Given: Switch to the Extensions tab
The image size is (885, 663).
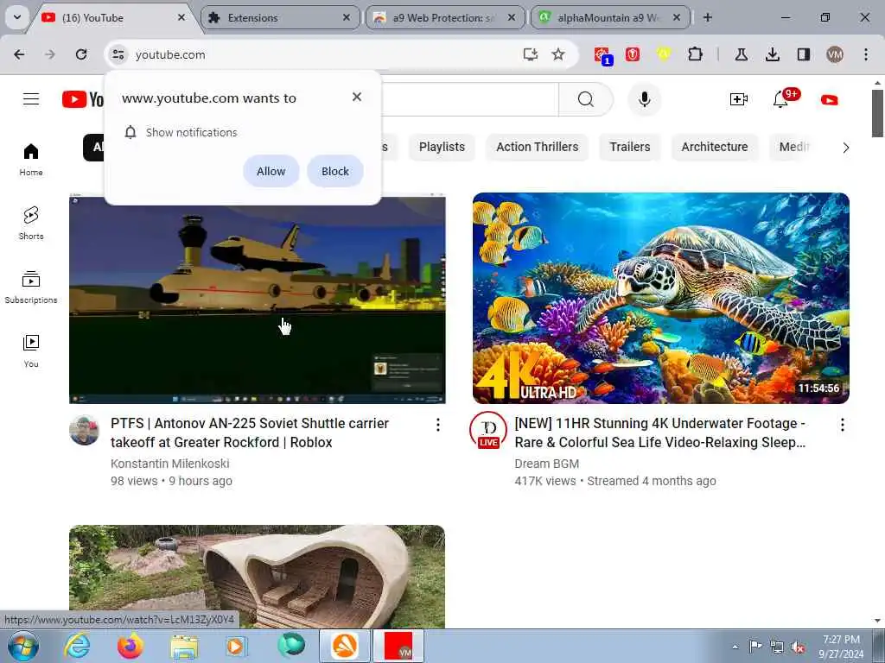Looking at the screenshot, I should [x=280, y=18].
